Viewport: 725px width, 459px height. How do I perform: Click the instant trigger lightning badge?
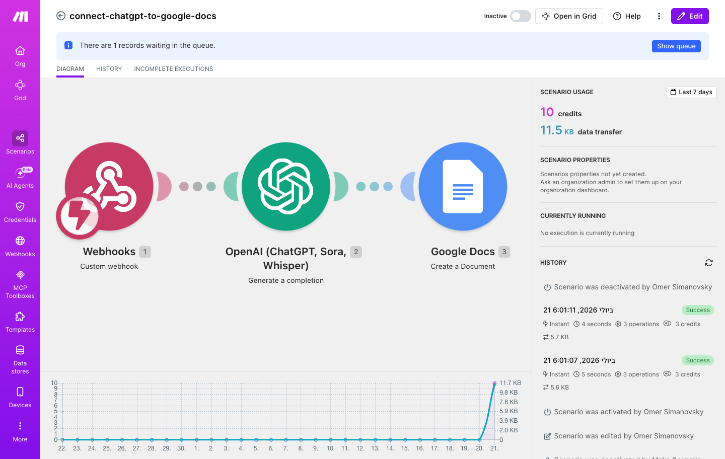(x=80, y=216)
